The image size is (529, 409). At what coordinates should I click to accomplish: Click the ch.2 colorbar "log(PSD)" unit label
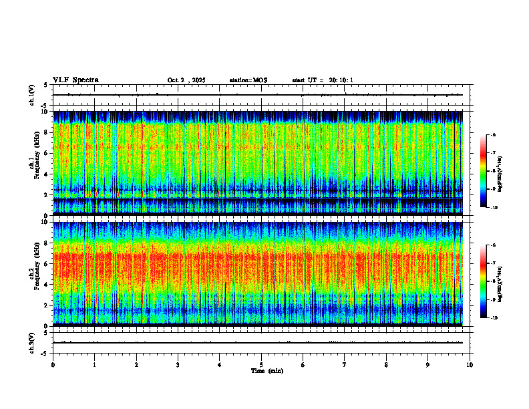tap(500, 285)
